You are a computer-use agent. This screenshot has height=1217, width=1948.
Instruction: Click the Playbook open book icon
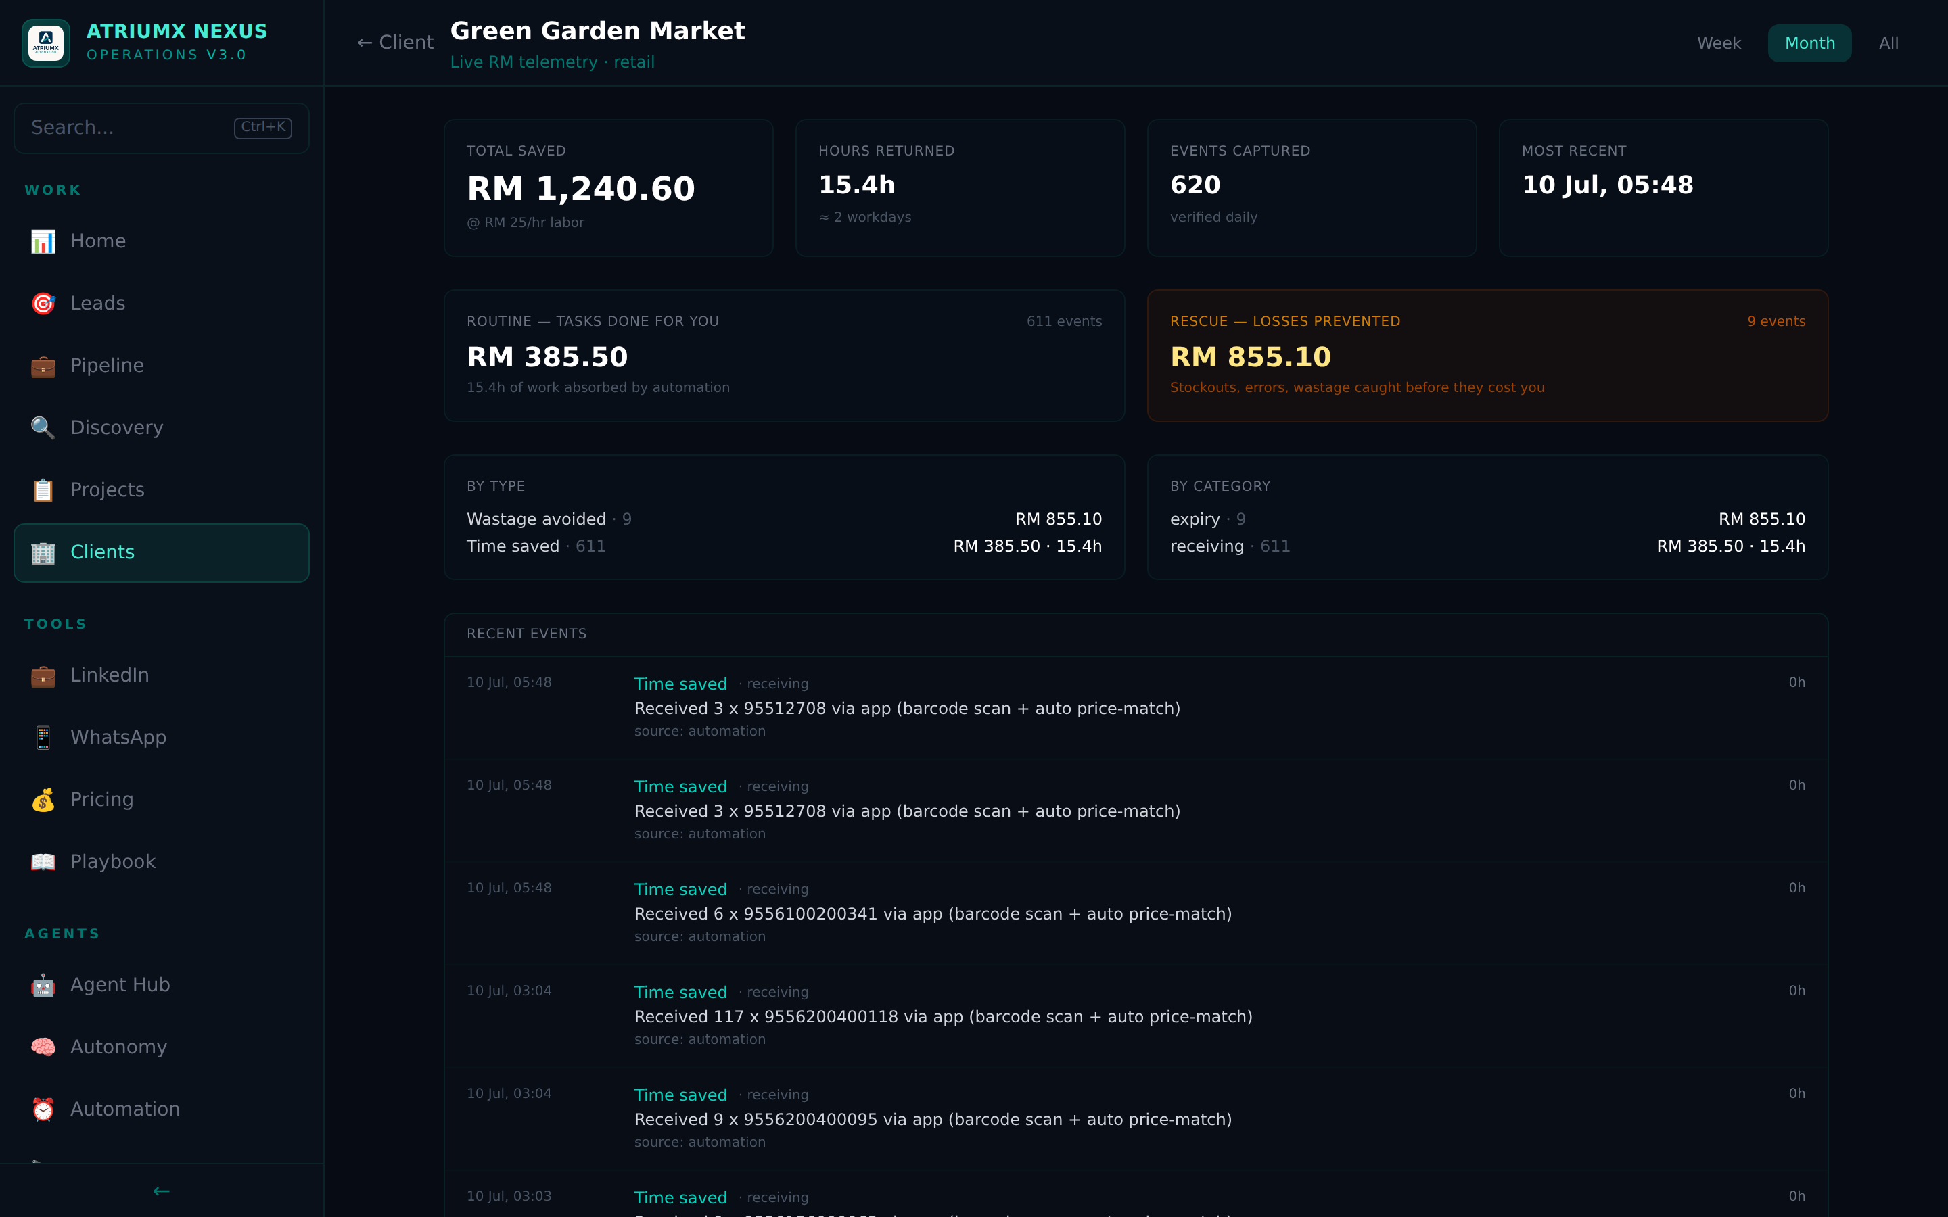(43, 862)
